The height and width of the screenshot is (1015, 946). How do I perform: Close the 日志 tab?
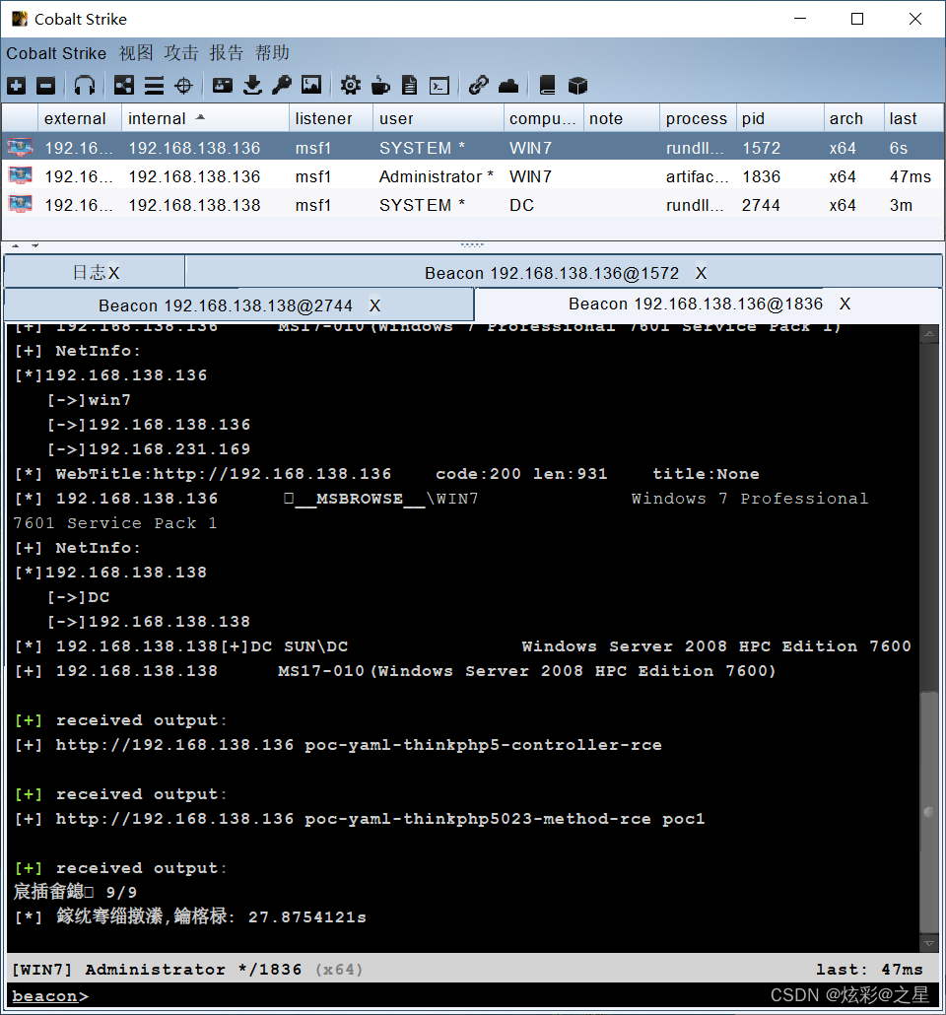[x=114, y=273]
